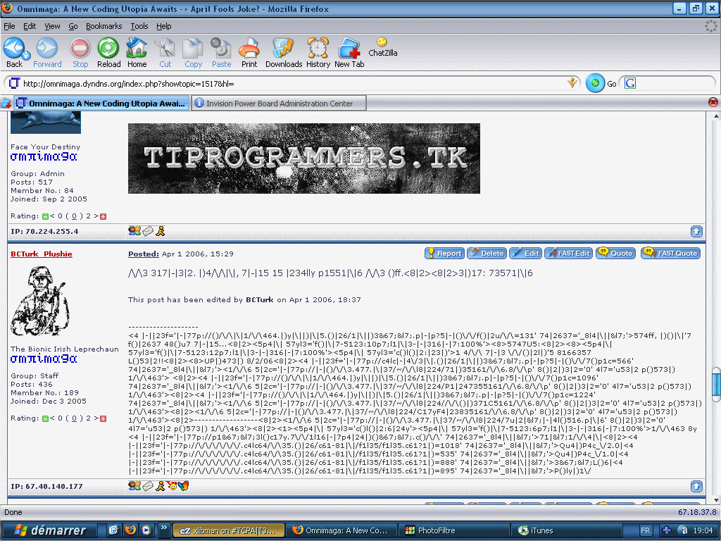Switch to ChatZilla xlibman taskbar window
Screen dimensions: 721x541
(x=229, y=530)
